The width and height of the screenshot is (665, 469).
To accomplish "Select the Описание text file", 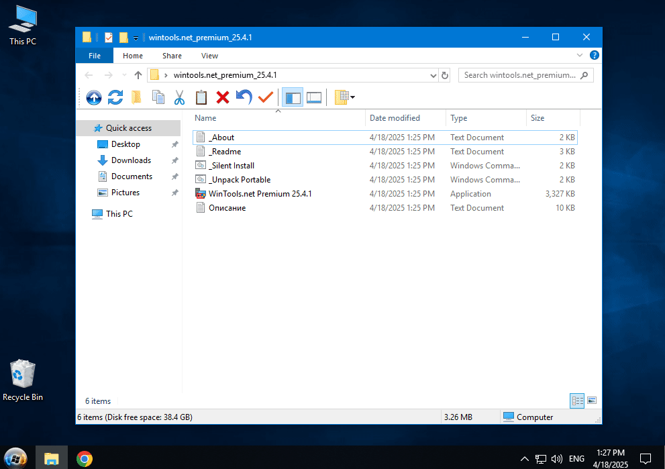I will [385, 208].
